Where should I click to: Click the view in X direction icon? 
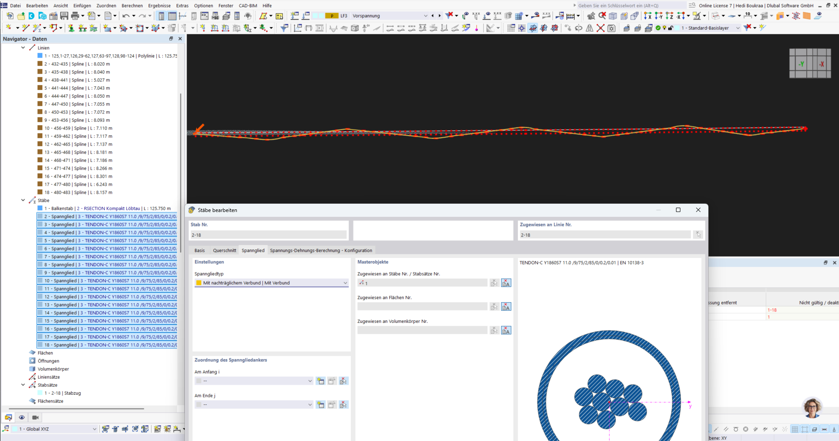click(648, 16)
